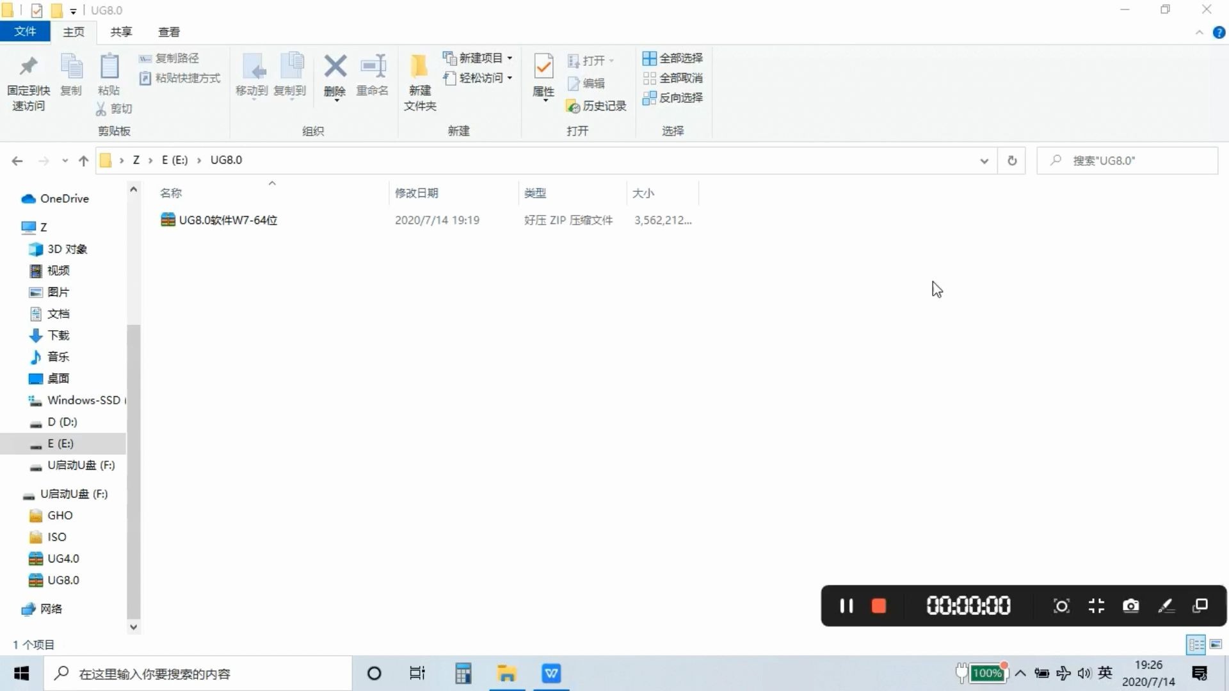Delete the selected file using 删除
Screen dimensions: 1229x691
pyautogui.click(x=335, y=77)
